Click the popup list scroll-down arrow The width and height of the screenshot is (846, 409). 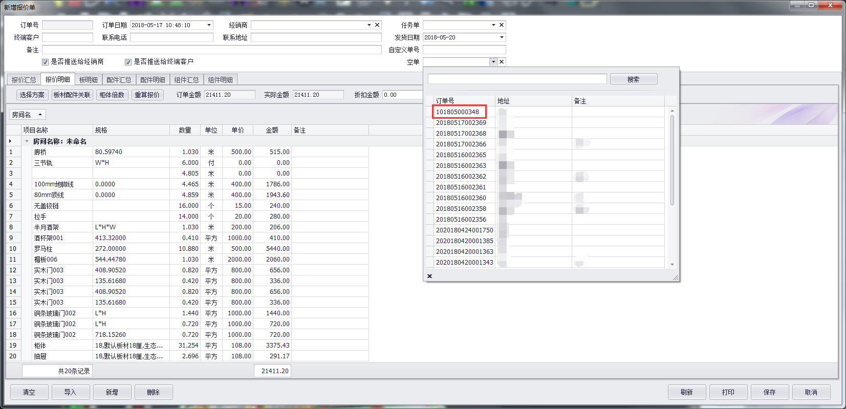[672, 264]
